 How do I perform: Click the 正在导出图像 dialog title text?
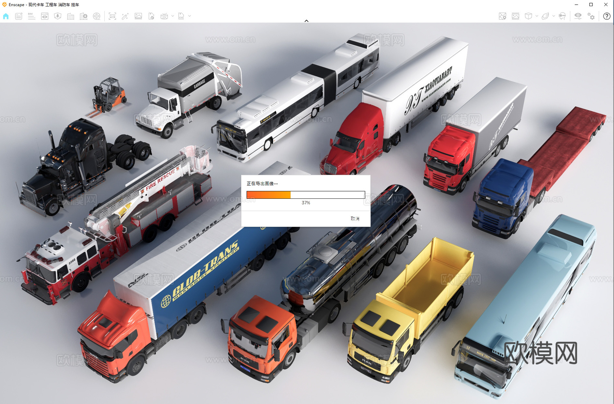click(262, 183)
